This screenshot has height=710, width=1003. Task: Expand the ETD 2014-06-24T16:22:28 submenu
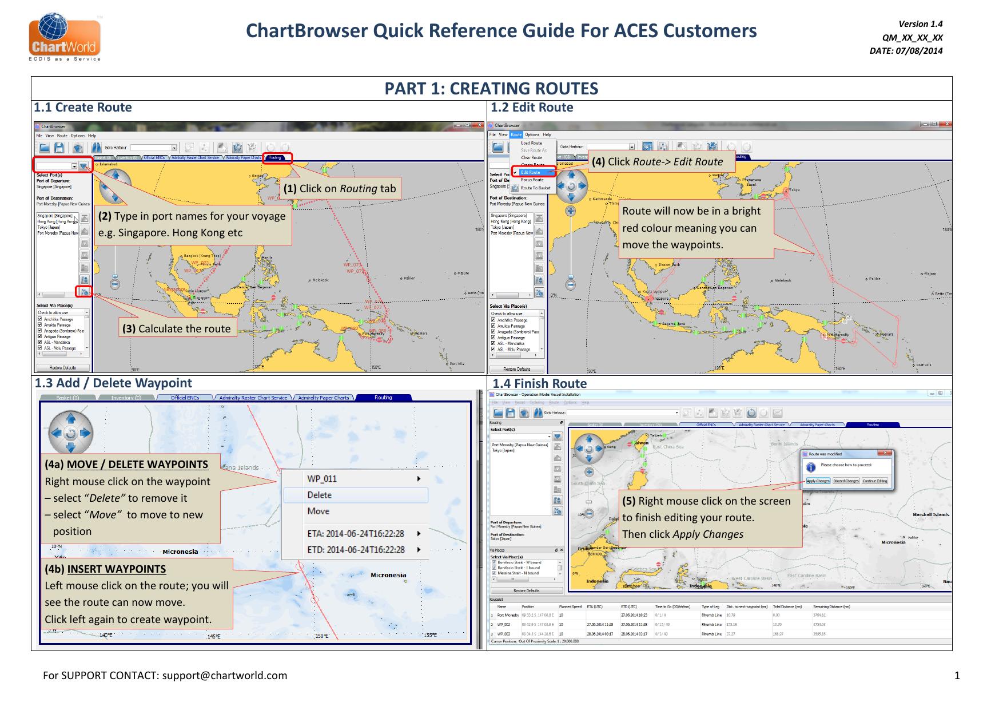[419, 550]
